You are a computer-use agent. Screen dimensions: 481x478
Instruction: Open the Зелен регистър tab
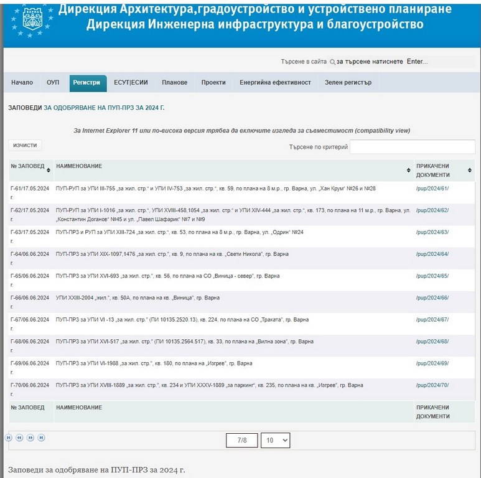[x=348, y=83]
